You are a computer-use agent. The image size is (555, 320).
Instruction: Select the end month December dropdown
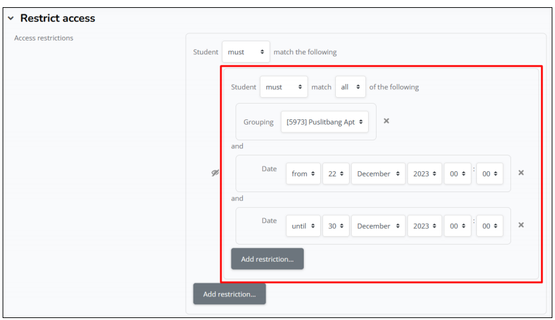(x=378, y=226)
